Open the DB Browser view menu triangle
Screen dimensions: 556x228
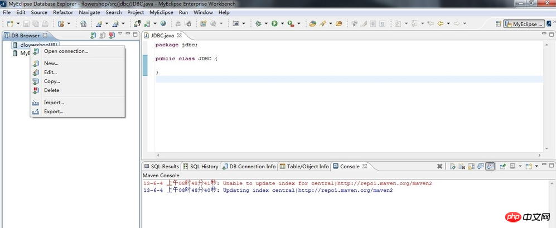(x=119, y=35)
